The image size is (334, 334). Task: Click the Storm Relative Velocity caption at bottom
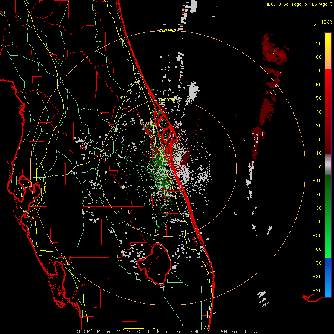[x=167, y=331]
